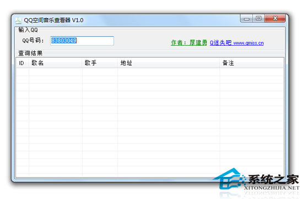Click the 输入QQ group label
Screen dimensions: 303x199
[28, 30]
